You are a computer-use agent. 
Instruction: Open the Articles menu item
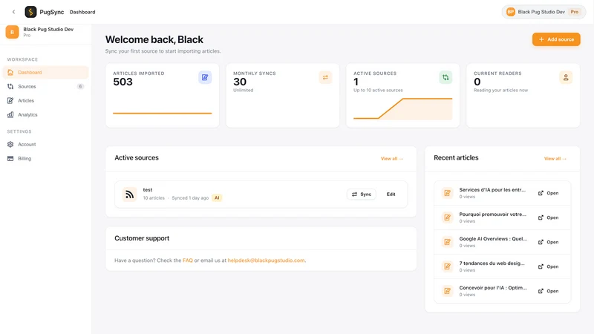[45, 100]
